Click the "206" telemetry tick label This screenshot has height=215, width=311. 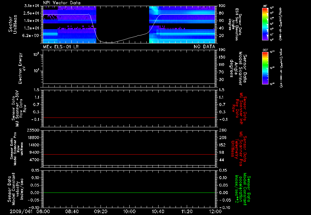(222, 138)
